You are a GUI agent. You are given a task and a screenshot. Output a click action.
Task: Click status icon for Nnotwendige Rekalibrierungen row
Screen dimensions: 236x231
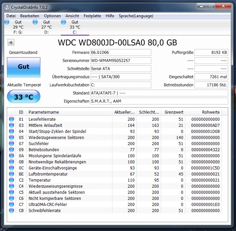(x=11, y=162)
